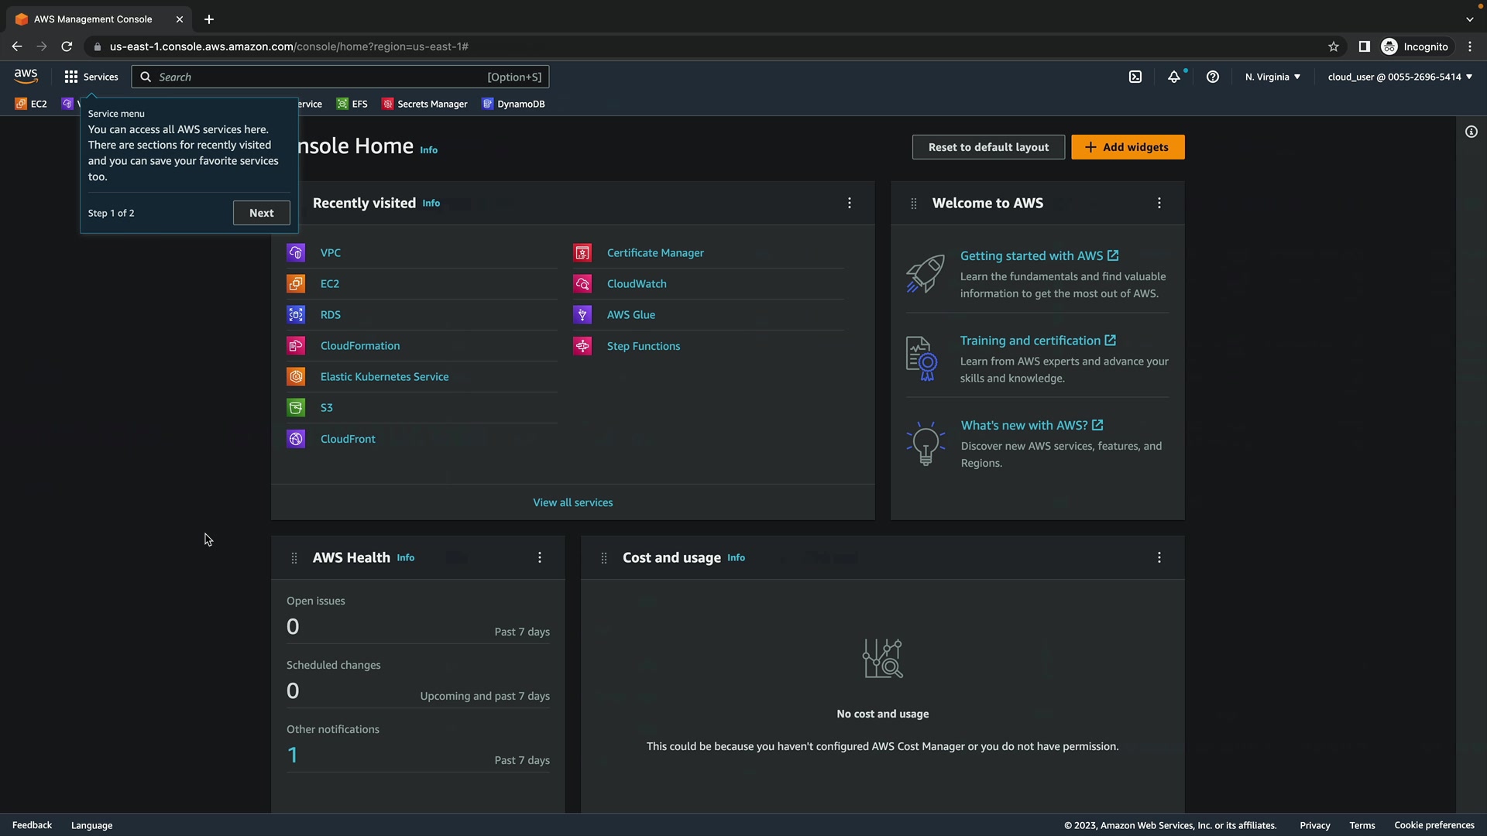Open info side panel icon
Viewport: 1487px width, 836px height.
[x=1472, y=132]
